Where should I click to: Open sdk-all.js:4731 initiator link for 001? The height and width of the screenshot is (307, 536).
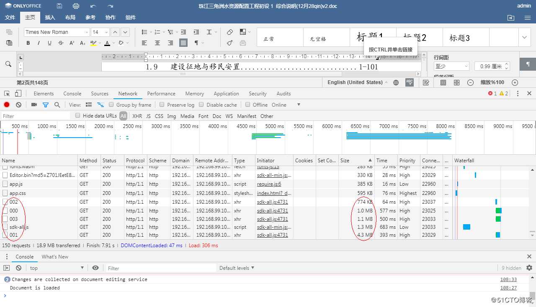point(273,235)
